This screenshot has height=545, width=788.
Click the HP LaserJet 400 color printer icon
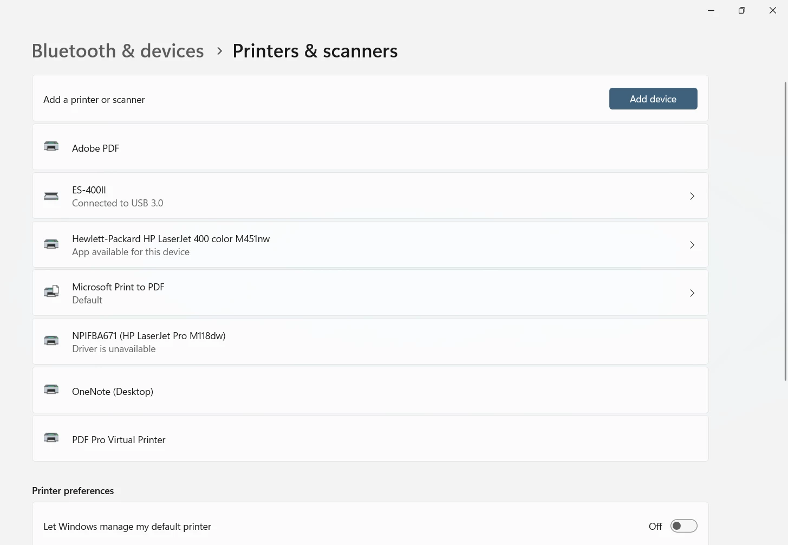(x=51, y=244)
